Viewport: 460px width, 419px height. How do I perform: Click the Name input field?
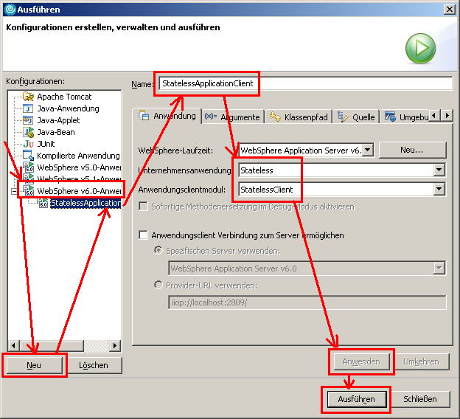(305, 83)
